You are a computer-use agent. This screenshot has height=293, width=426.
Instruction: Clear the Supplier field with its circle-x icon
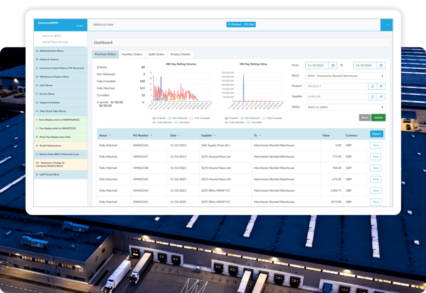[x=381, y=97]
